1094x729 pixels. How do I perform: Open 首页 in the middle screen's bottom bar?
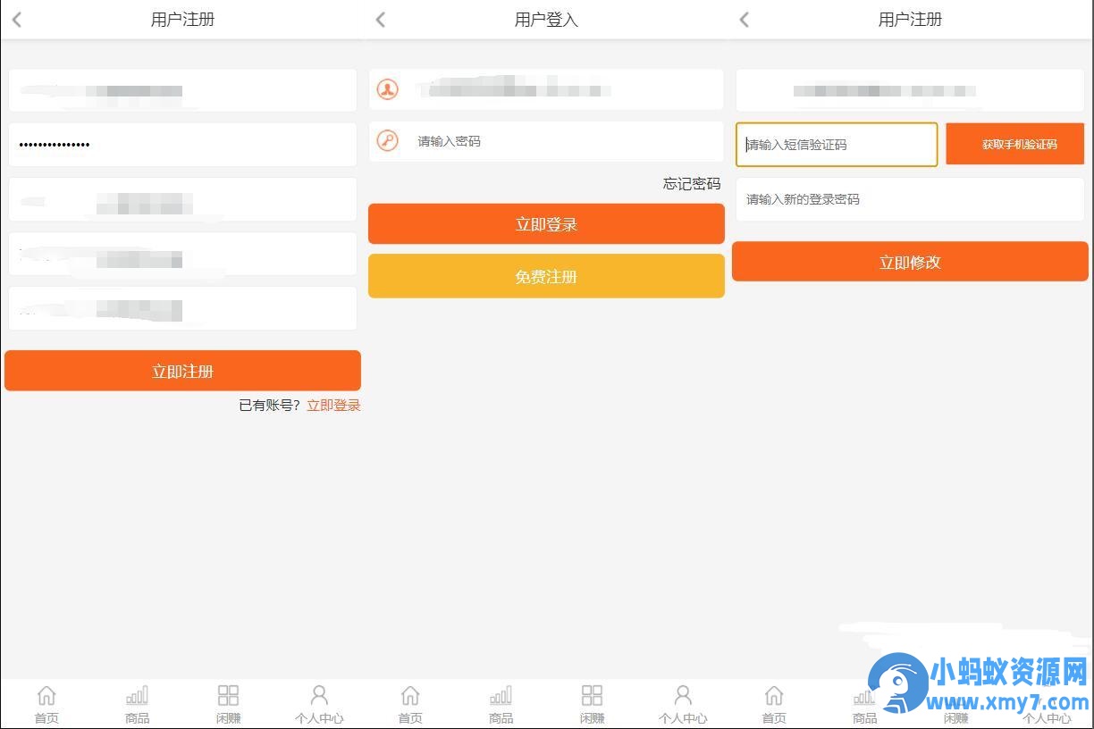pyautogui.click(x=410, y=704)
